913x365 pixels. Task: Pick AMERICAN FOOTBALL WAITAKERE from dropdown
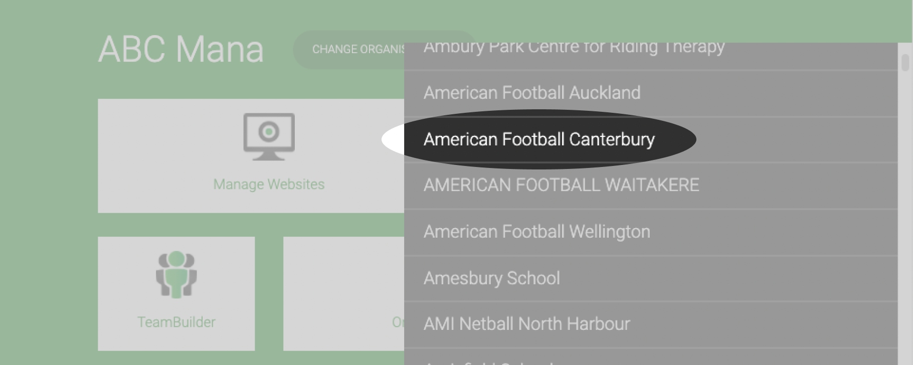click(x=650, y=186)
